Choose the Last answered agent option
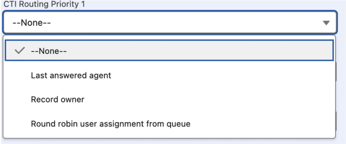346x144 pixels. tap(71, 75)
